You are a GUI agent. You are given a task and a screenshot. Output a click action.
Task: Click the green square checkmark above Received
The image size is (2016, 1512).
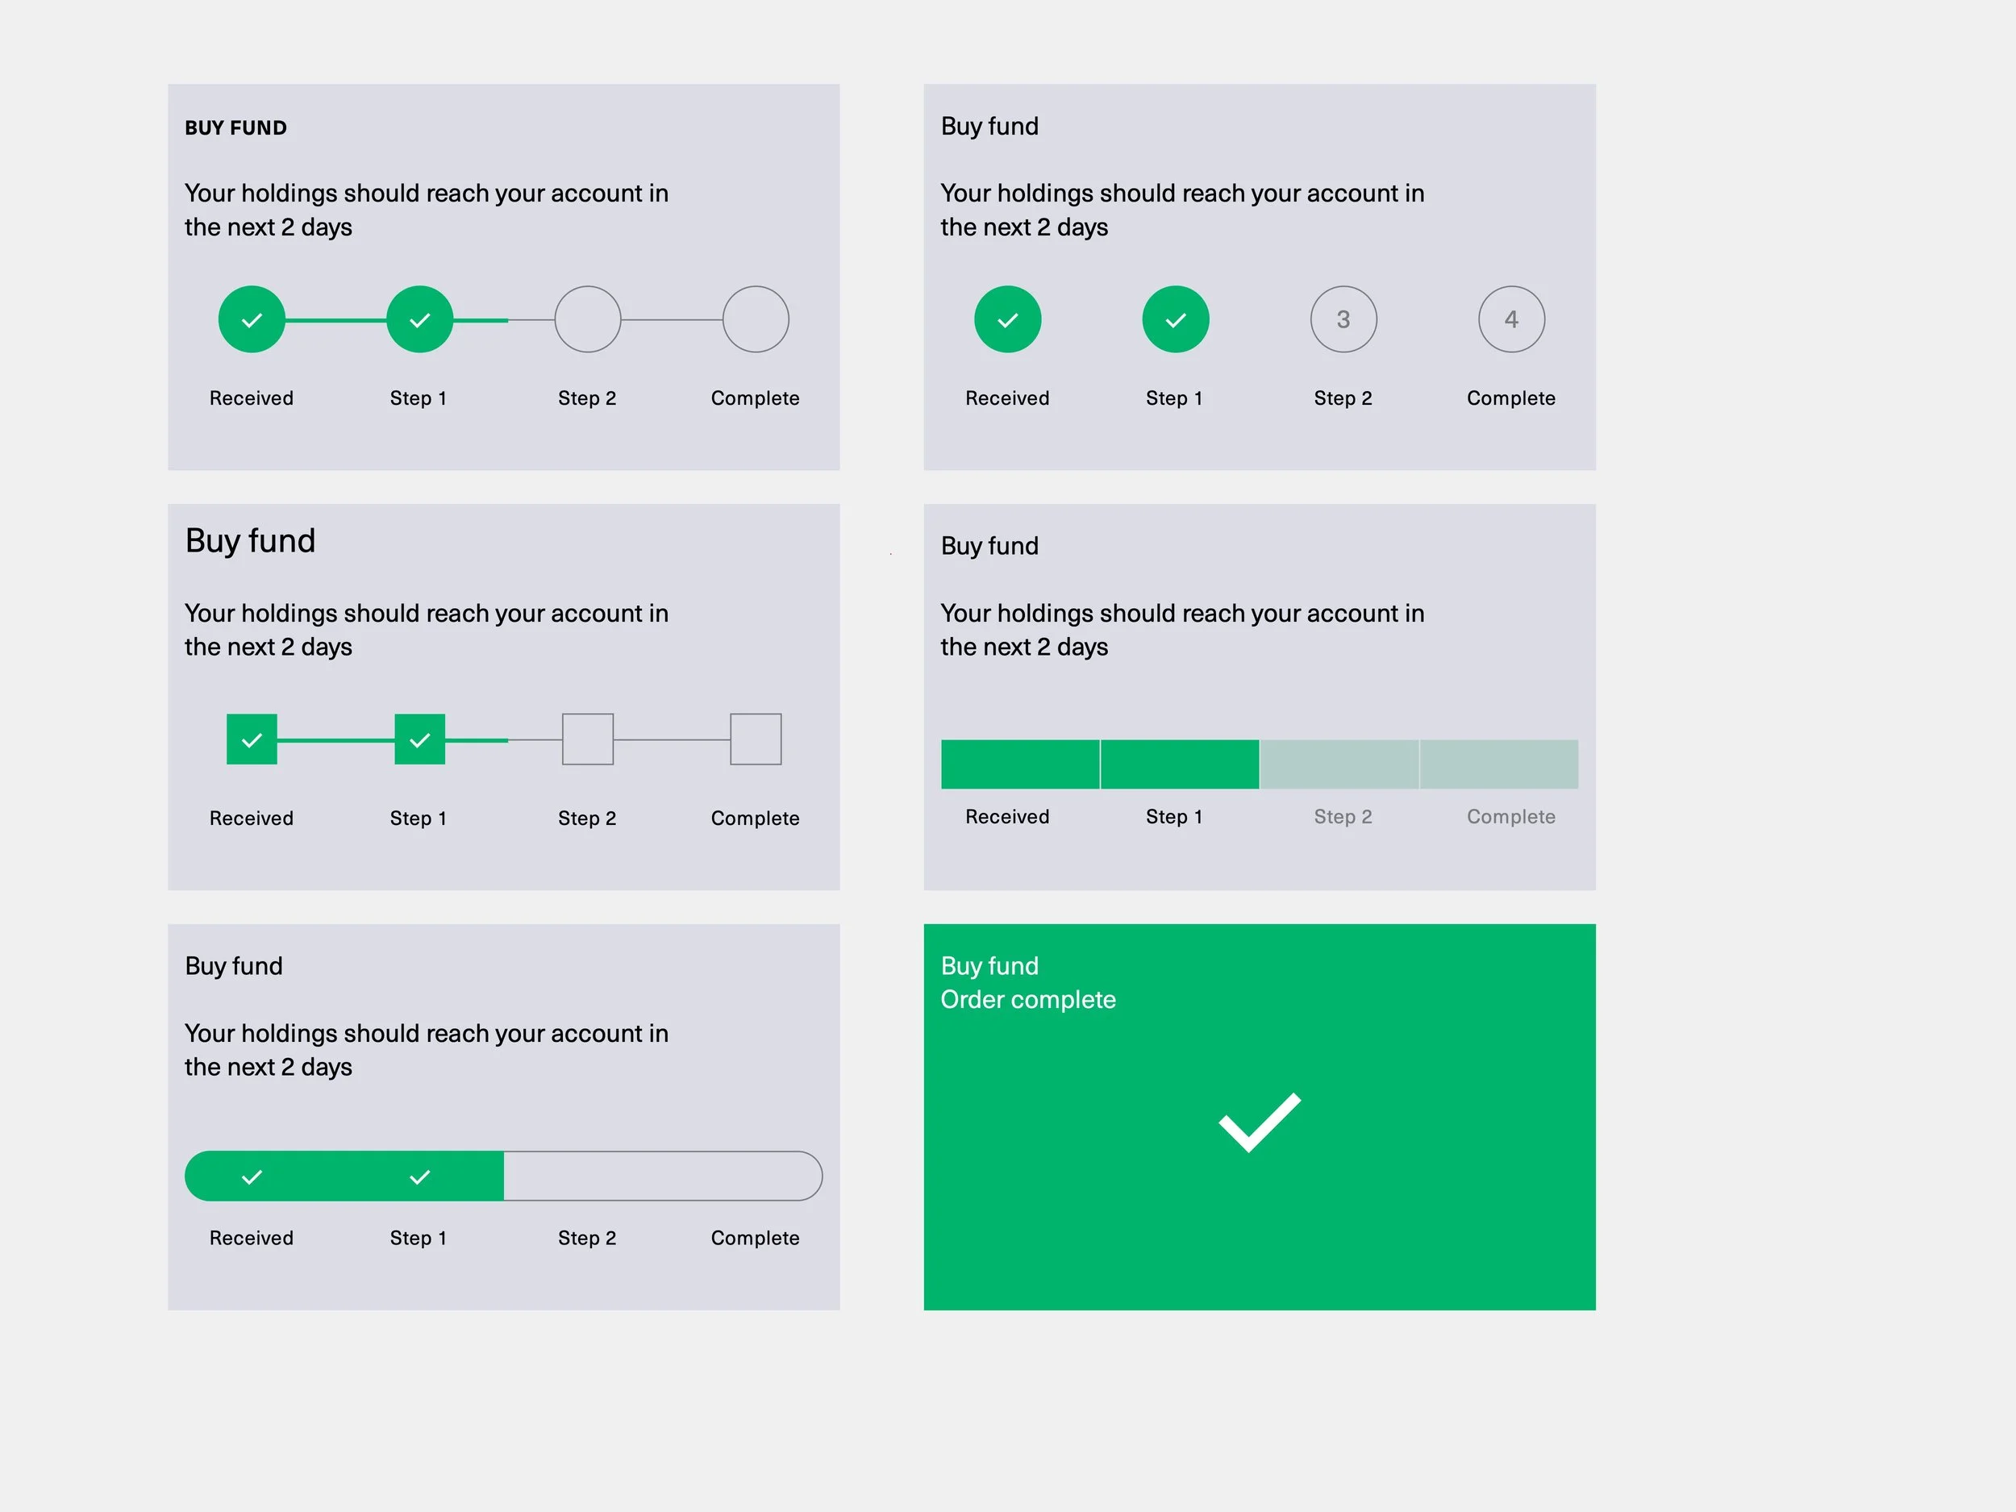(x=252, y=739)
